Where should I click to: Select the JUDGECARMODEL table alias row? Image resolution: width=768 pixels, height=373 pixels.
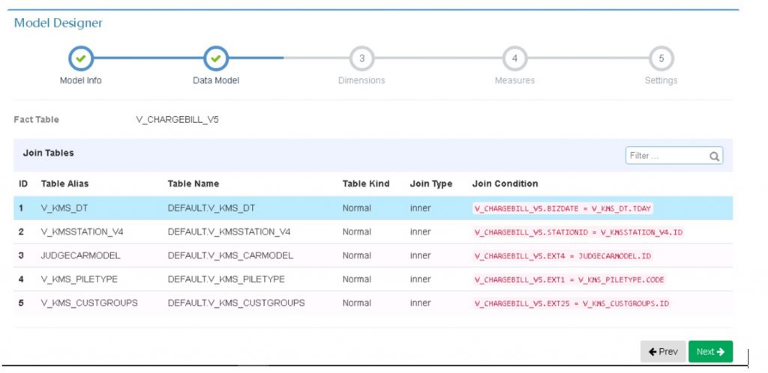tap(80, 256)
